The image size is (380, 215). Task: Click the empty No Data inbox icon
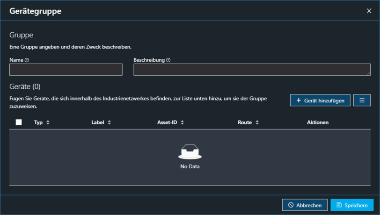190,152
